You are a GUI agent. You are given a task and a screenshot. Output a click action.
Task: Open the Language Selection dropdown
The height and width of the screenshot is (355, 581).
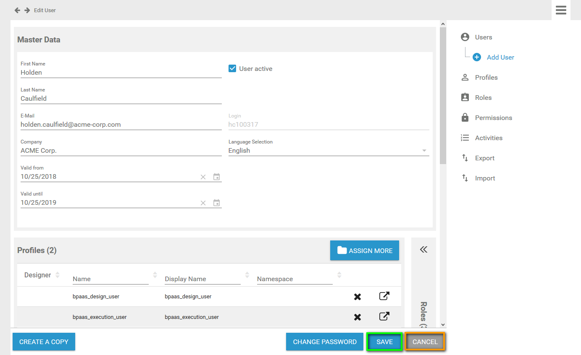coord(329,151)
